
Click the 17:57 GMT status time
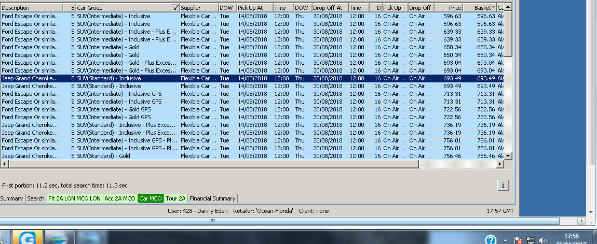500,210
